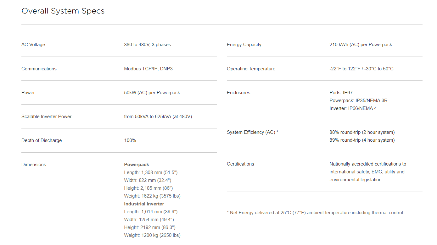
Task: Click the 380 to 480V, 3 phases value
Action: 147,45
